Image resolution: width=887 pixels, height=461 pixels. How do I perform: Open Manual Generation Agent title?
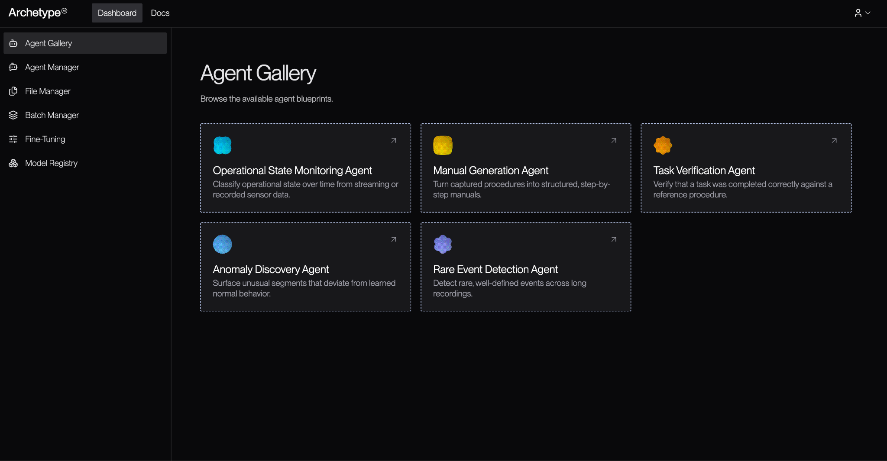pyautogui.click(x=491, y=171)
